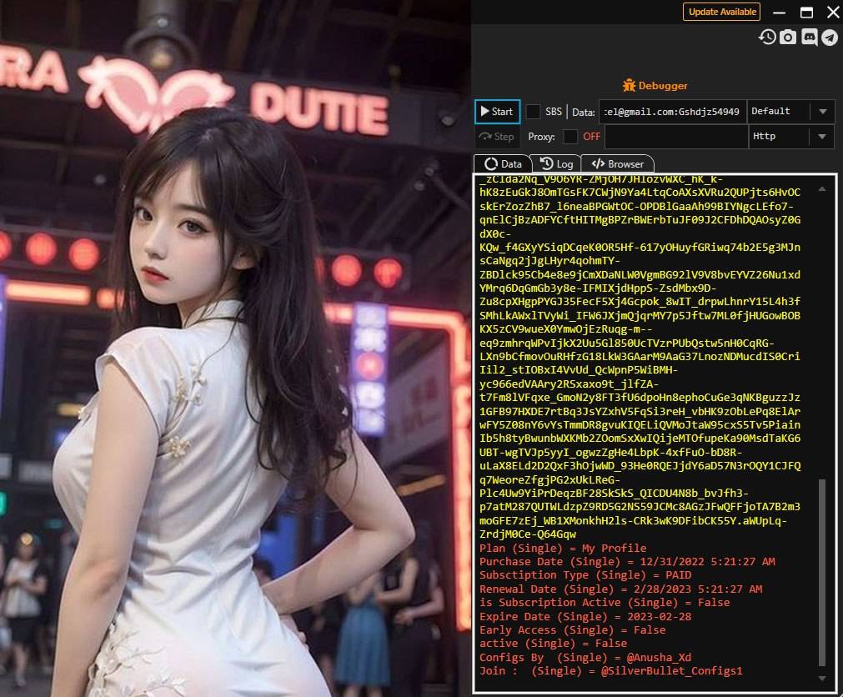Click the 'Configs By (Single) = @Anusha_Xd' line
This screenshot has width=843, height=697.
(585, 657)
